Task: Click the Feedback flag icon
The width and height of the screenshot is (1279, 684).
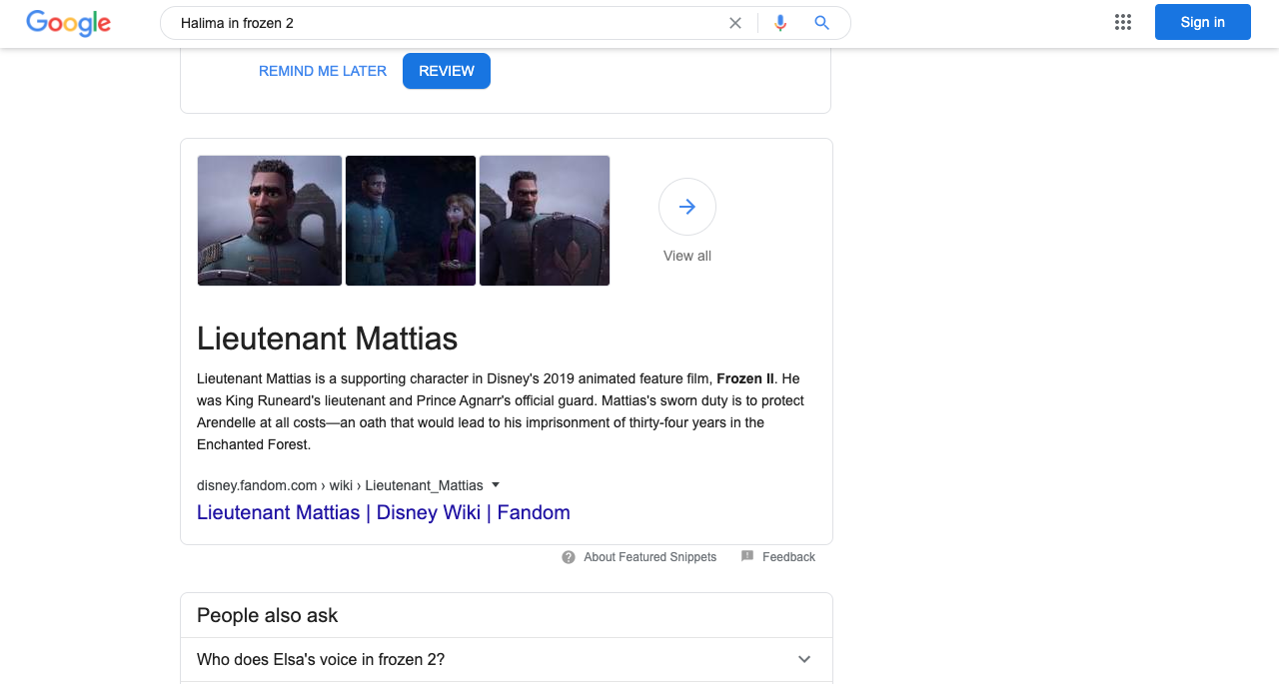Action: [747, 556]
